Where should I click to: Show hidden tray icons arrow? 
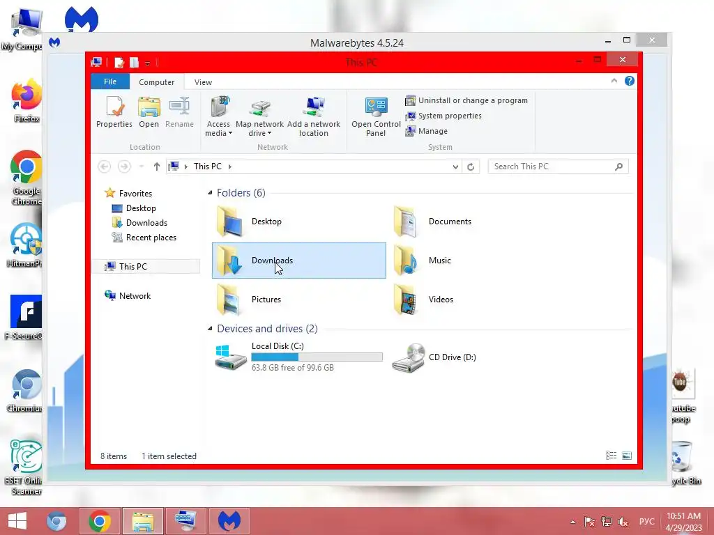[x=573, y=522]
